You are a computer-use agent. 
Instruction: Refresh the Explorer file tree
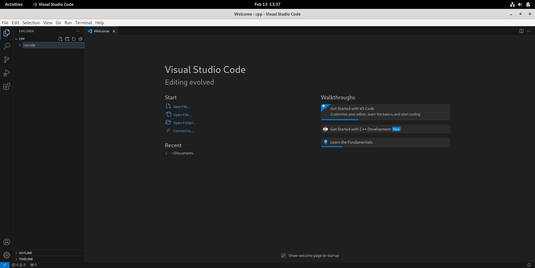74,39
